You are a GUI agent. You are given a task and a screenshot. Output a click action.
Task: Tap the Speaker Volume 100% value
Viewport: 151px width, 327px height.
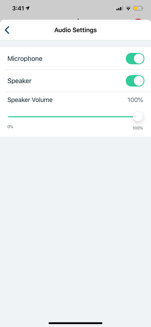[135, 100]
